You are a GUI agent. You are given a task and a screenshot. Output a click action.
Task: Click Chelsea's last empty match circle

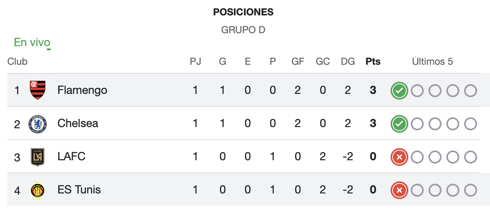[x=470, y=124]
